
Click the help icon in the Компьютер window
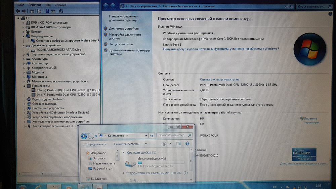(x=187, y=144)
